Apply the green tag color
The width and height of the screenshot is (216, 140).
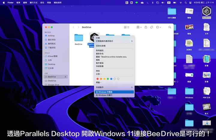[108, 79]
